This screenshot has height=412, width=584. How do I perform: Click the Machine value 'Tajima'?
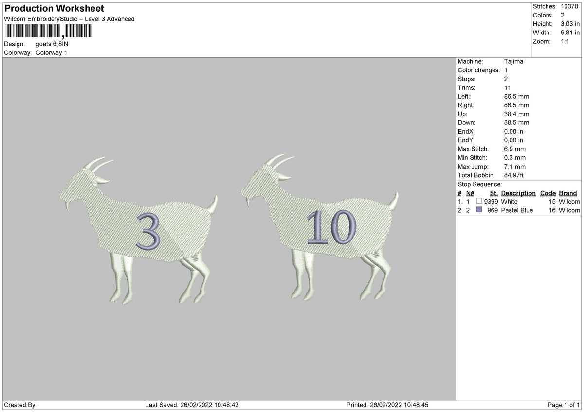tap(514, 62)
